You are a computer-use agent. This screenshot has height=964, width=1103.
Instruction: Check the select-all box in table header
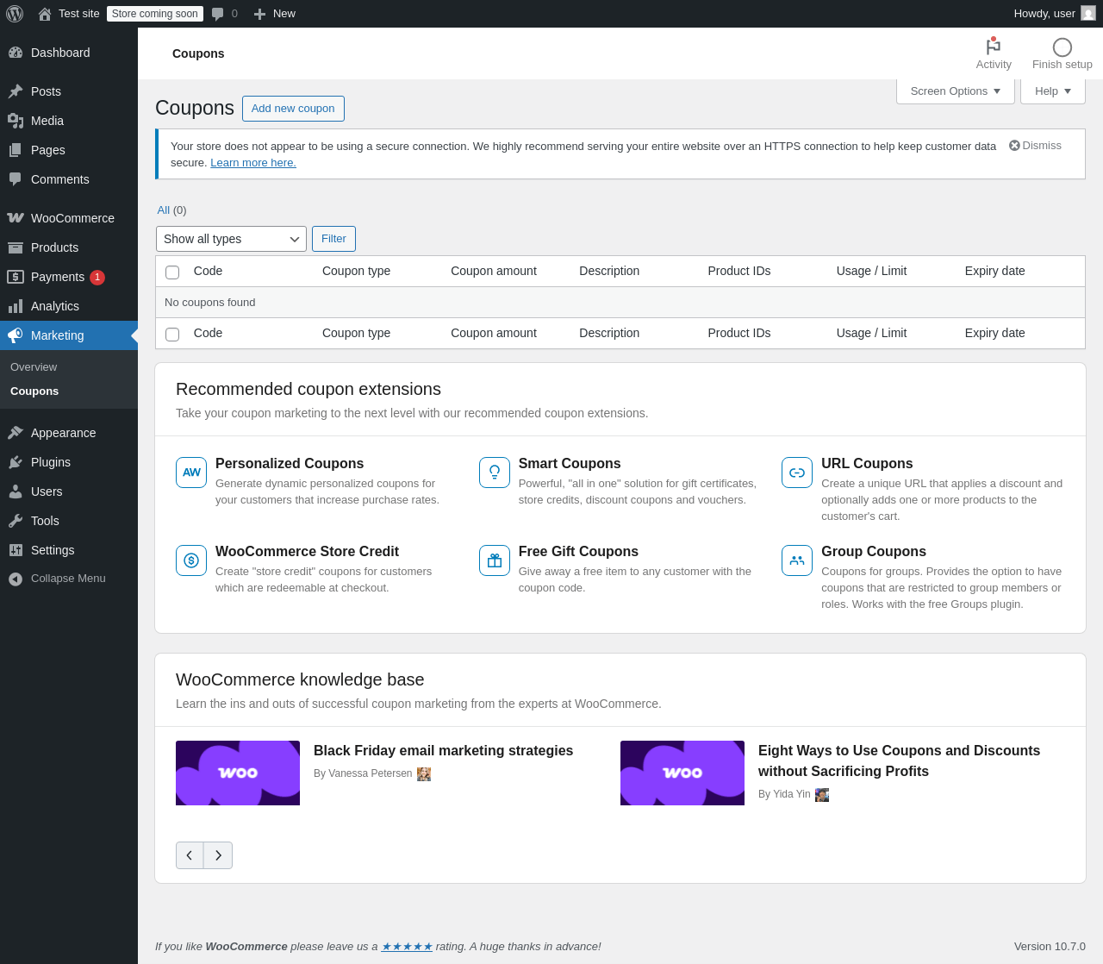(172, 272)
